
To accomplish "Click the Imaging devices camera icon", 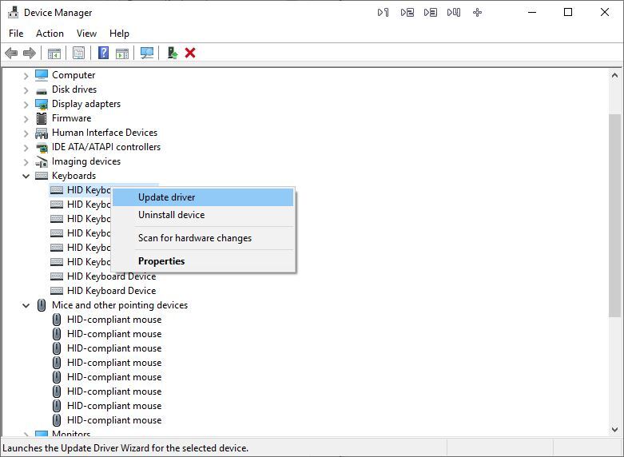I will [42, 161].
